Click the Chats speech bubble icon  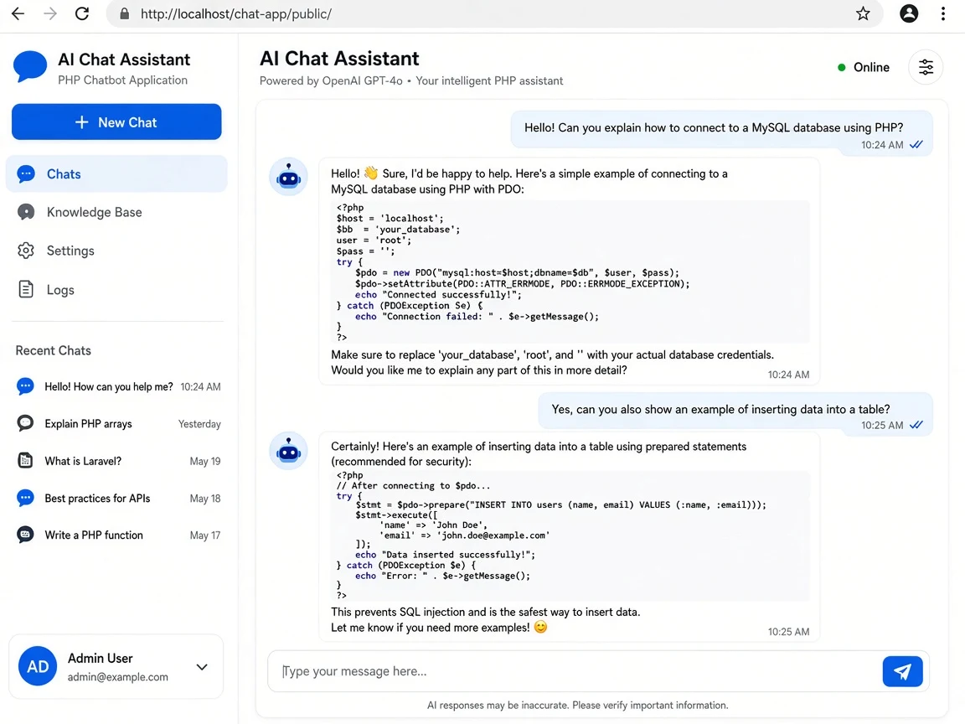click(x=26, y=174)
